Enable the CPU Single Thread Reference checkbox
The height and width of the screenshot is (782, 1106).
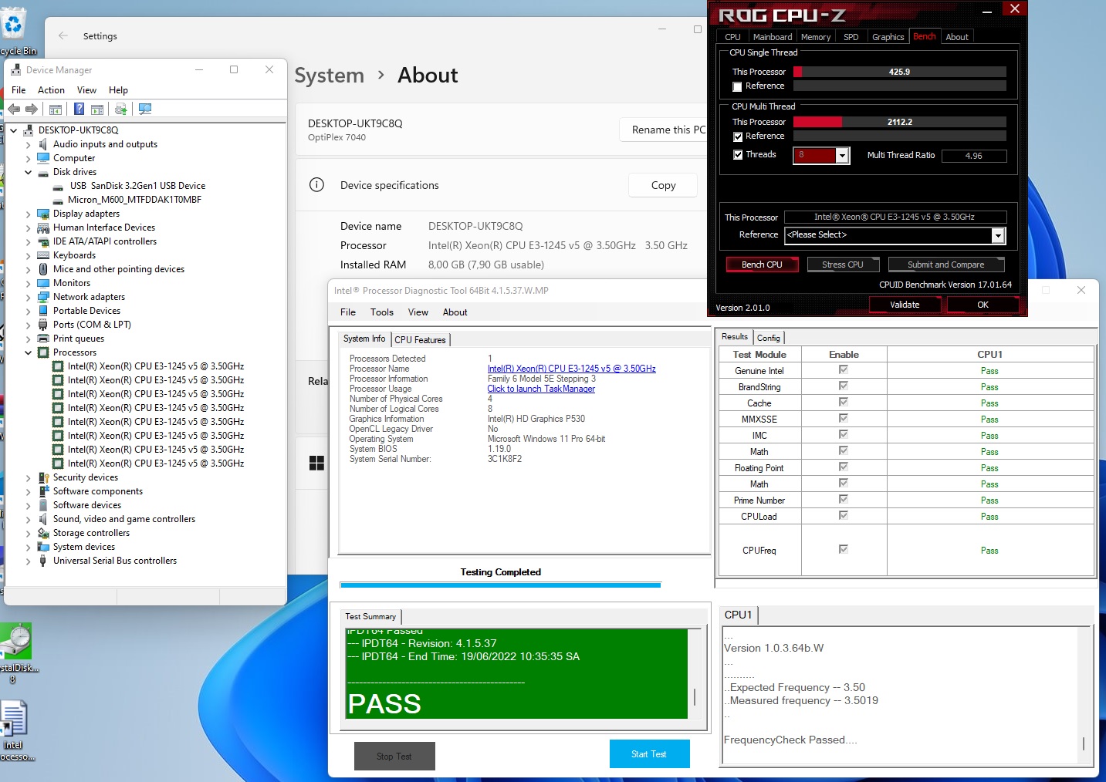[737, 86]
